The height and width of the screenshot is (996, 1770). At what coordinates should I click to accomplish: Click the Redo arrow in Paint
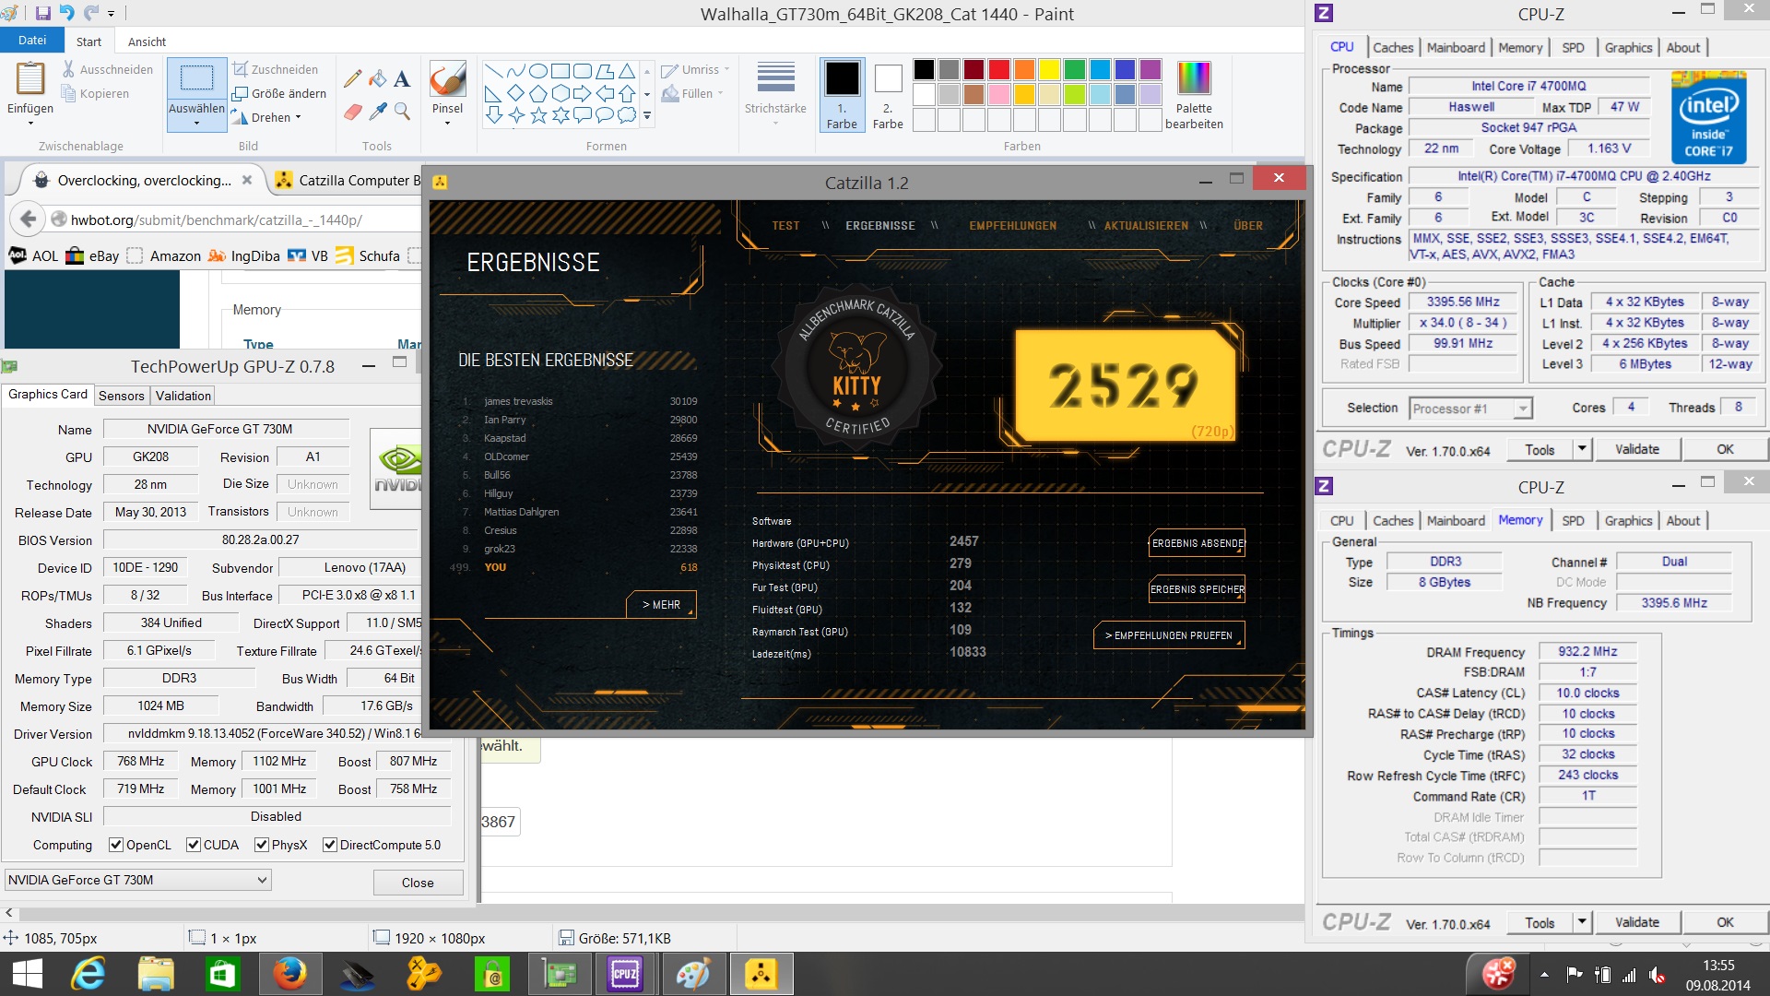90,13
